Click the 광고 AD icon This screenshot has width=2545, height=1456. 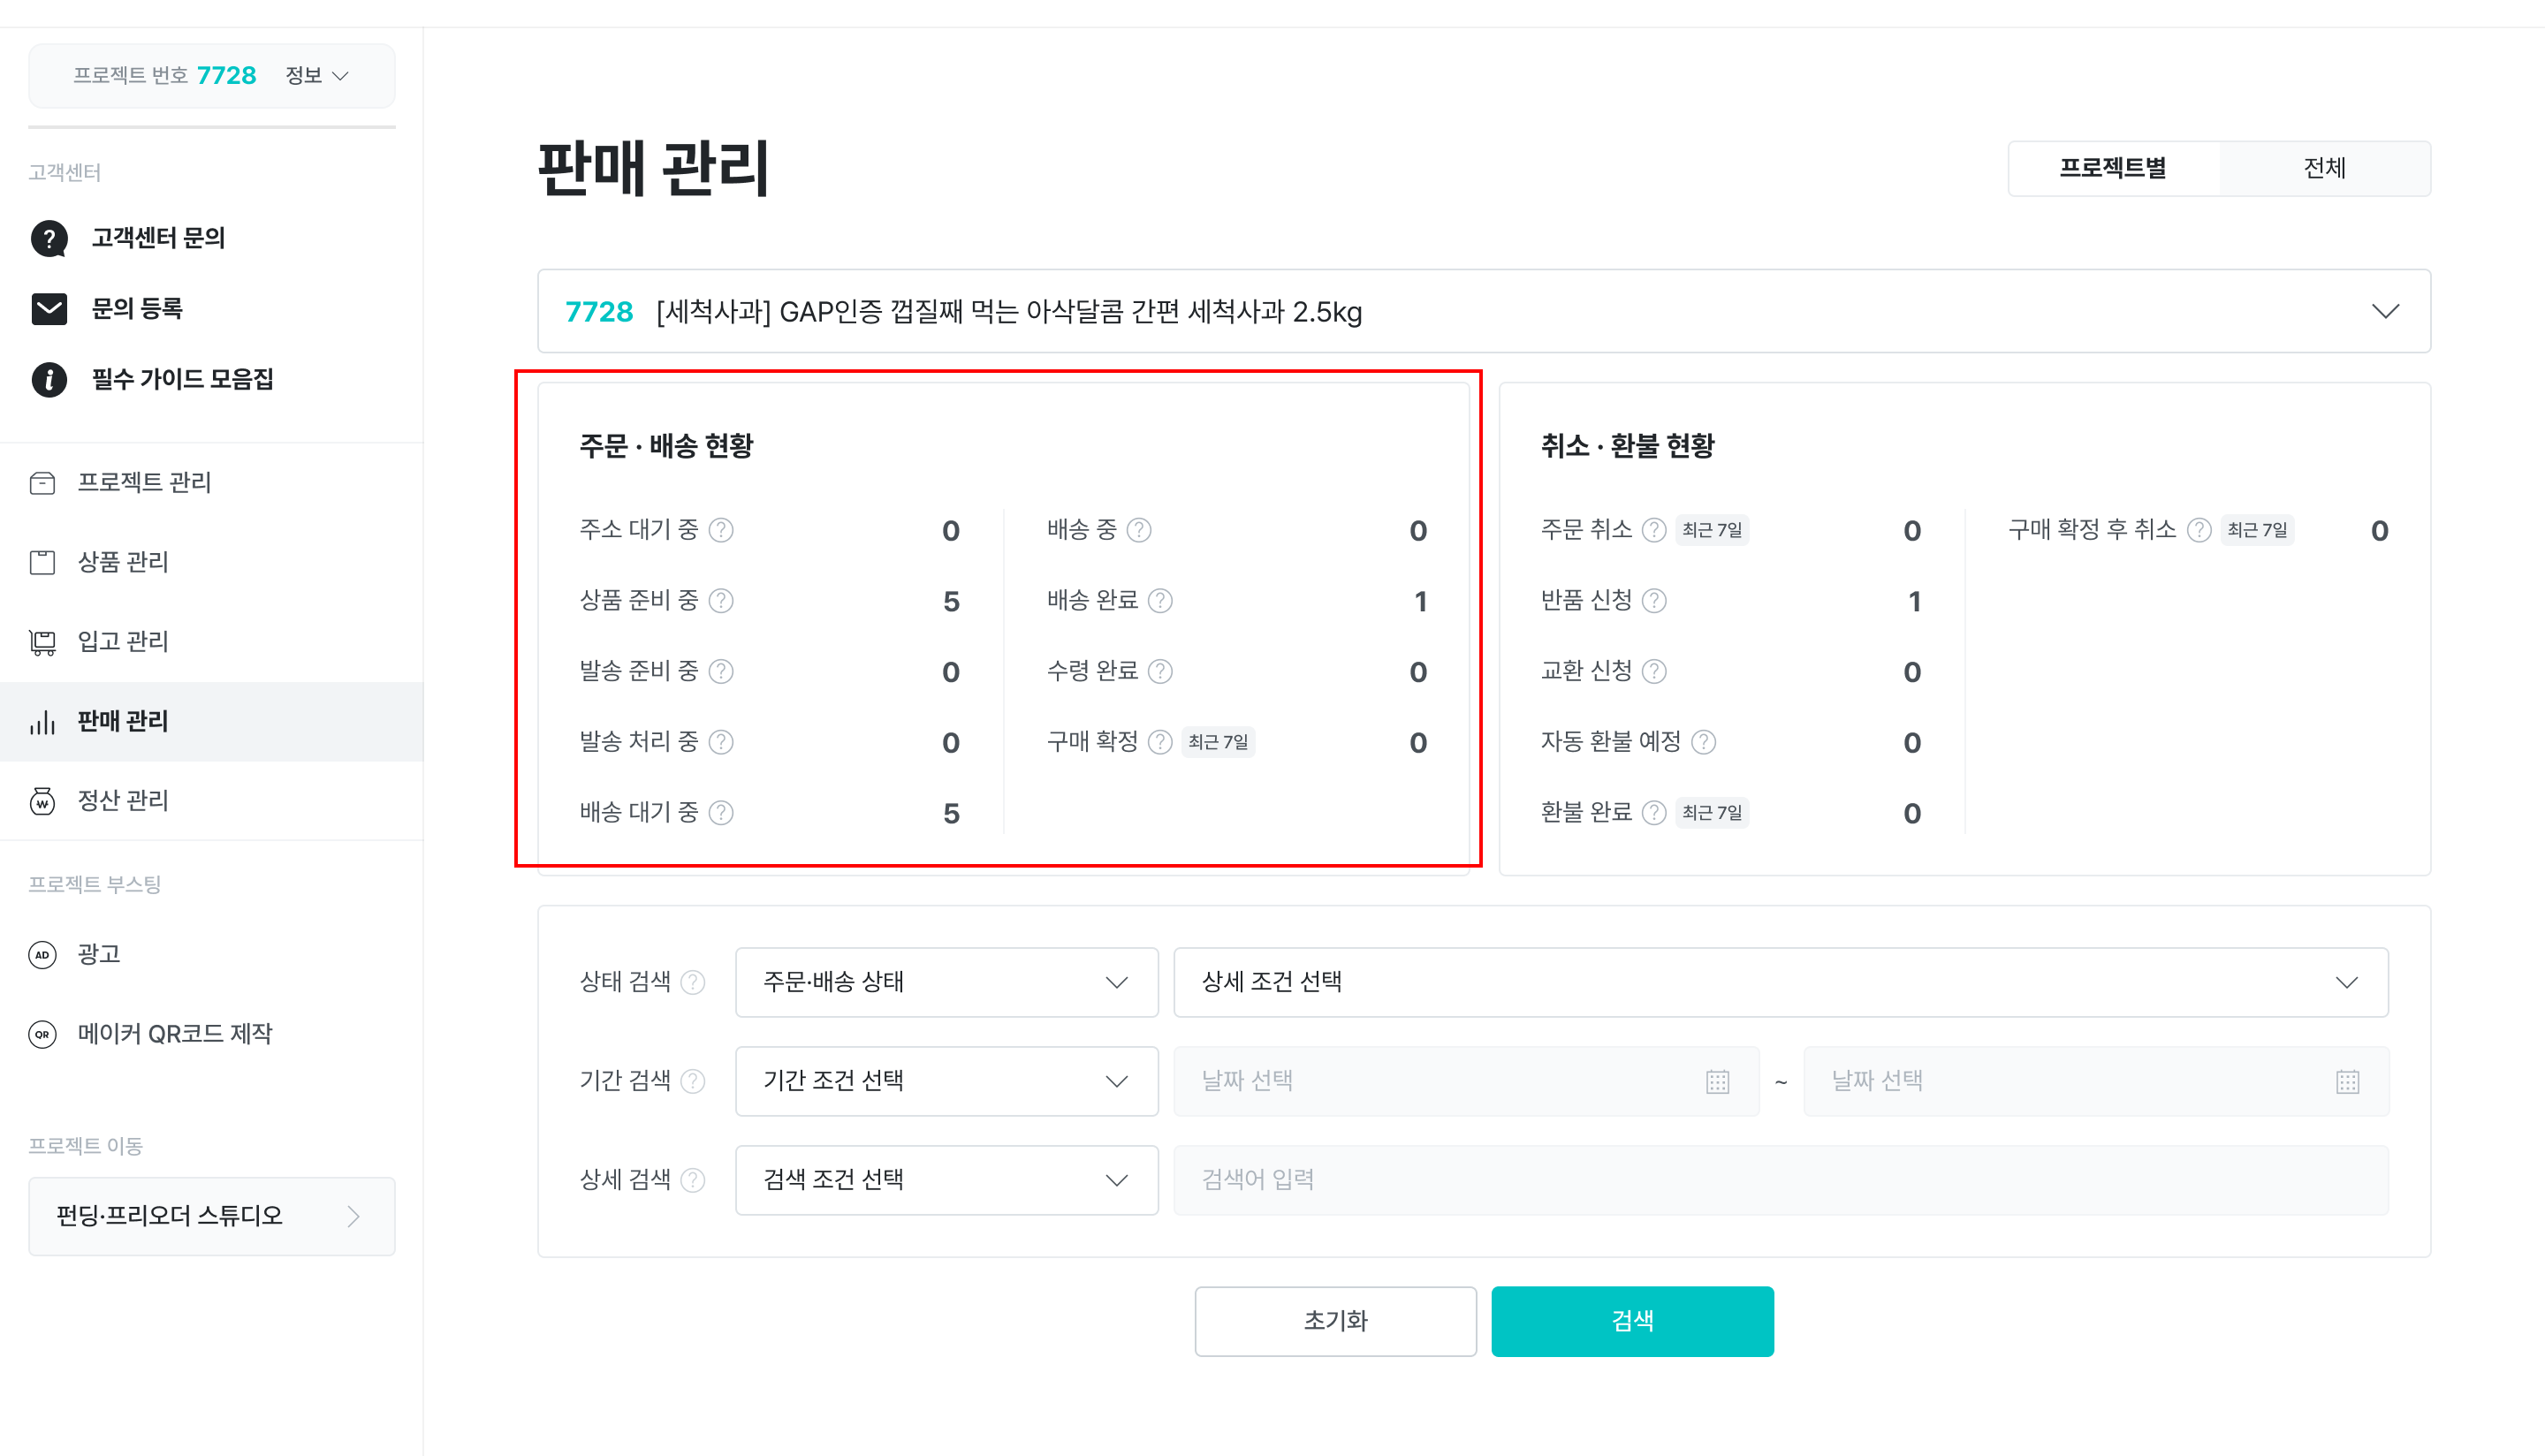pos(42,955)
